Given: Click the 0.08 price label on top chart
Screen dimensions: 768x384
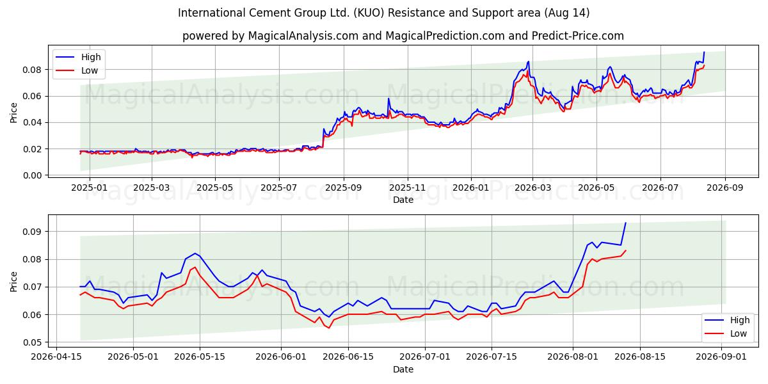Looking at the screenshot, I should point(33,70).
